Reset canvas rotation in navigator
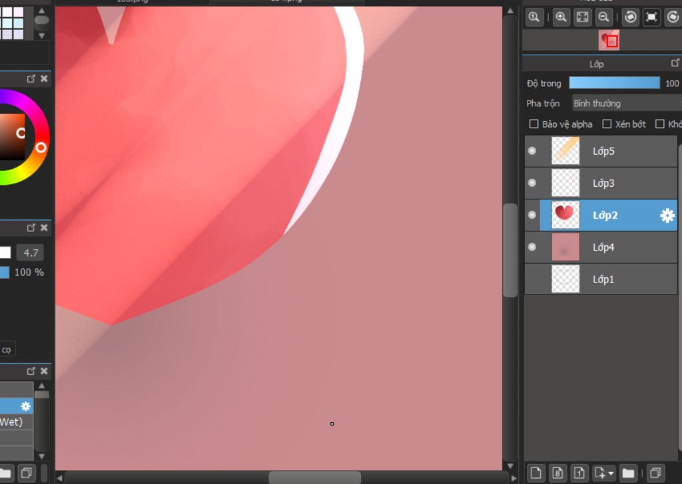 tap(651, 17)
